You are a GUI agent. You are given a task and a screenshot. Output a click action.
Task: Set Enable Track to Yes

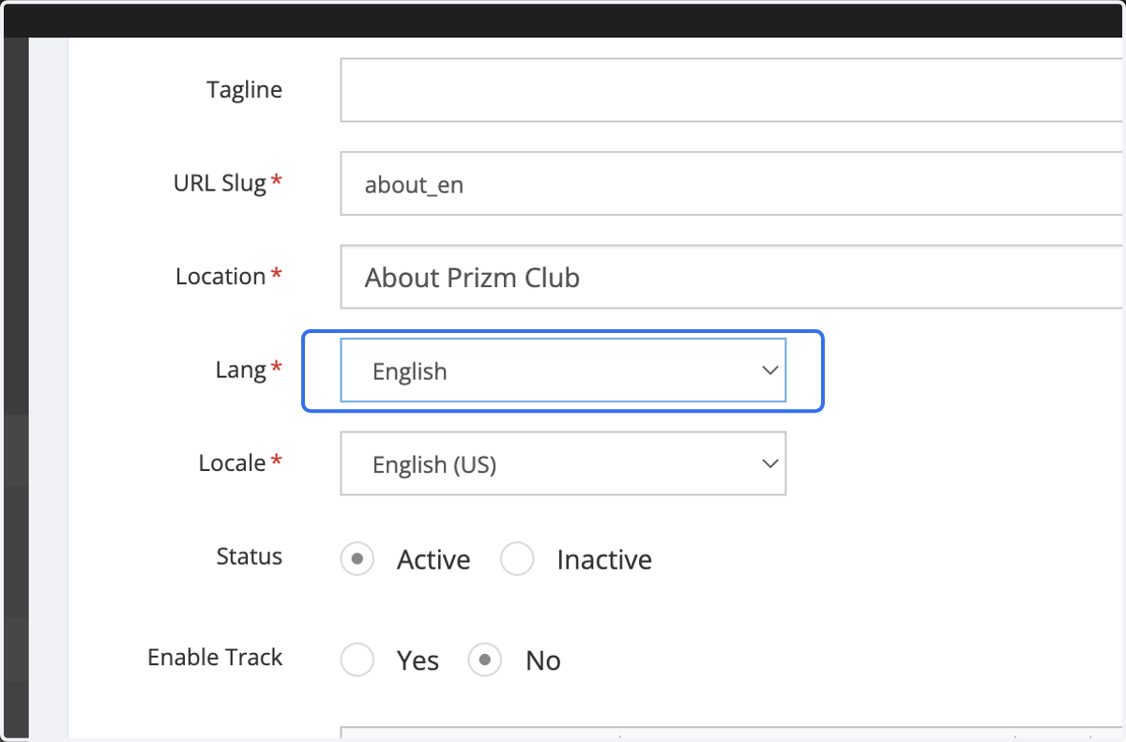[358, 660]
